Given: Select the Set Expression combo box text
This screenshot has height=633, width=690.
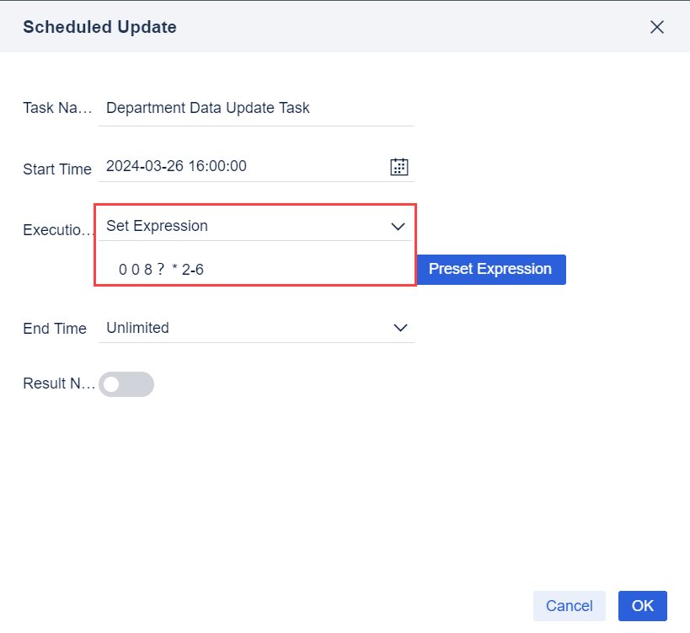Looking at the screenshot, I should (157, 226).
